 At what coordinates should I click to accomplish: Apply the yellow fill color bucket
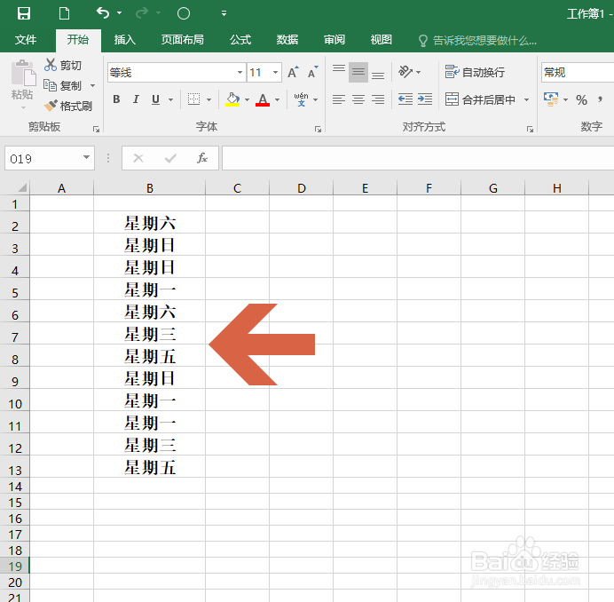pyautogui.click(x=232, y=99)
